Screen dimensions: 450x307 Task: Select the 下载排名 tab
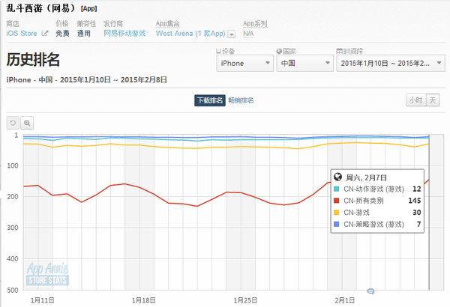point(210,100)
